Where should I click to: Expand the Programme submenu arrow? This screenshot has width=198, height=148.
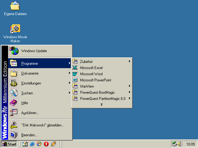point(69,63)
